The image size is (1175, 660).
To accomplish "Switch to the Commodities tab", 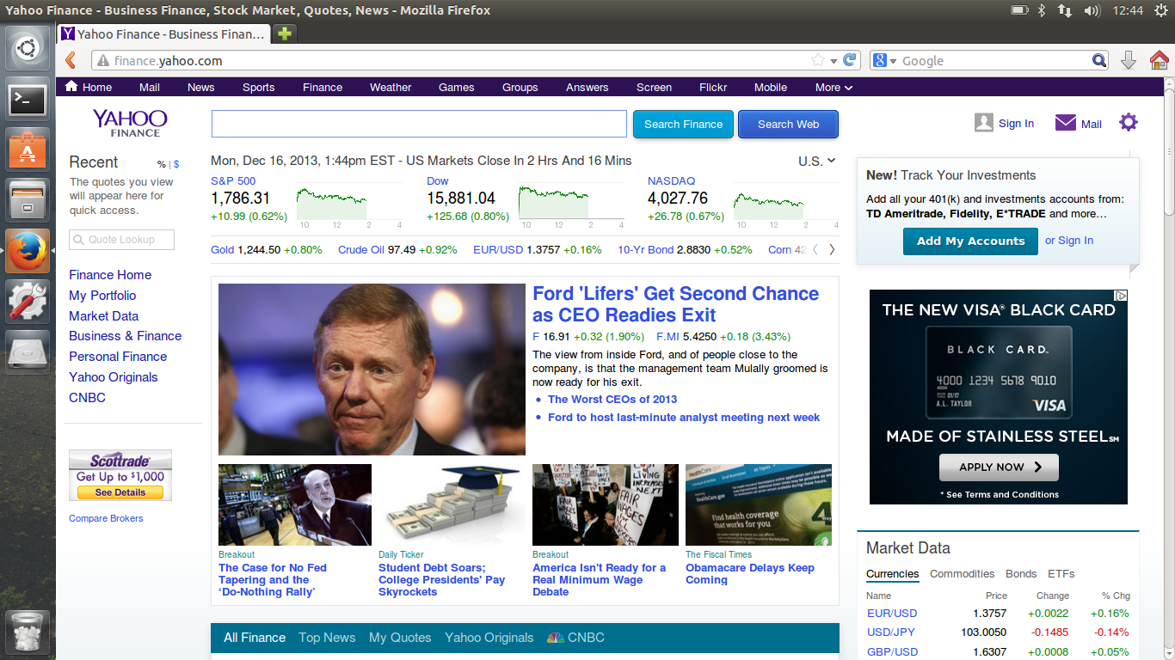I will tap(962, 574).
